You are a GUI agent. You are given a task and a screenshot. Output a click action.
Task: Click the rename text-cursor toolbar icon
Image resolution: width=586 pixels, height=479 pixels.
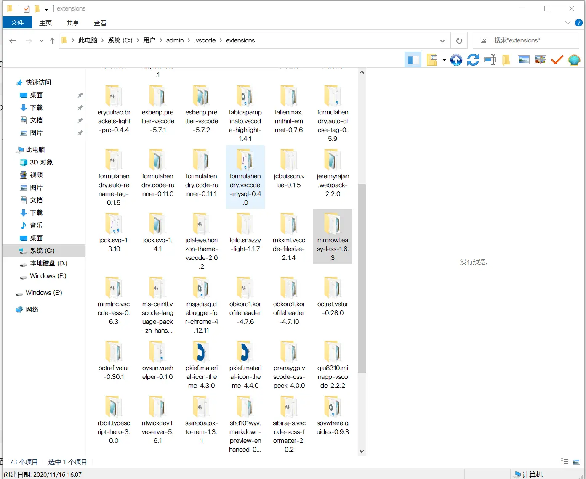tap(490, 60)
